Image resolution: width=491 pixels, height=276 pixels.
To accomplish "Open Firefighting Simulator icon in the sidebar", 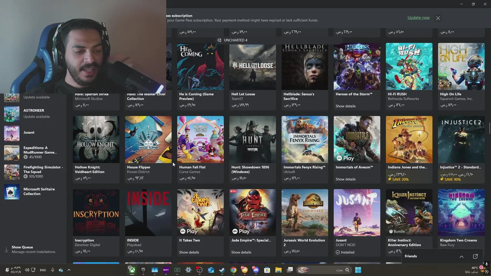I will [12, 172].
